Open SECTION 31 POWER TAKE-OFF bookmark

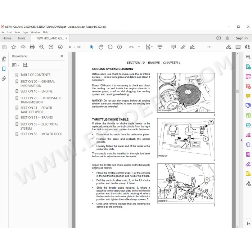(x=36, y=110)
